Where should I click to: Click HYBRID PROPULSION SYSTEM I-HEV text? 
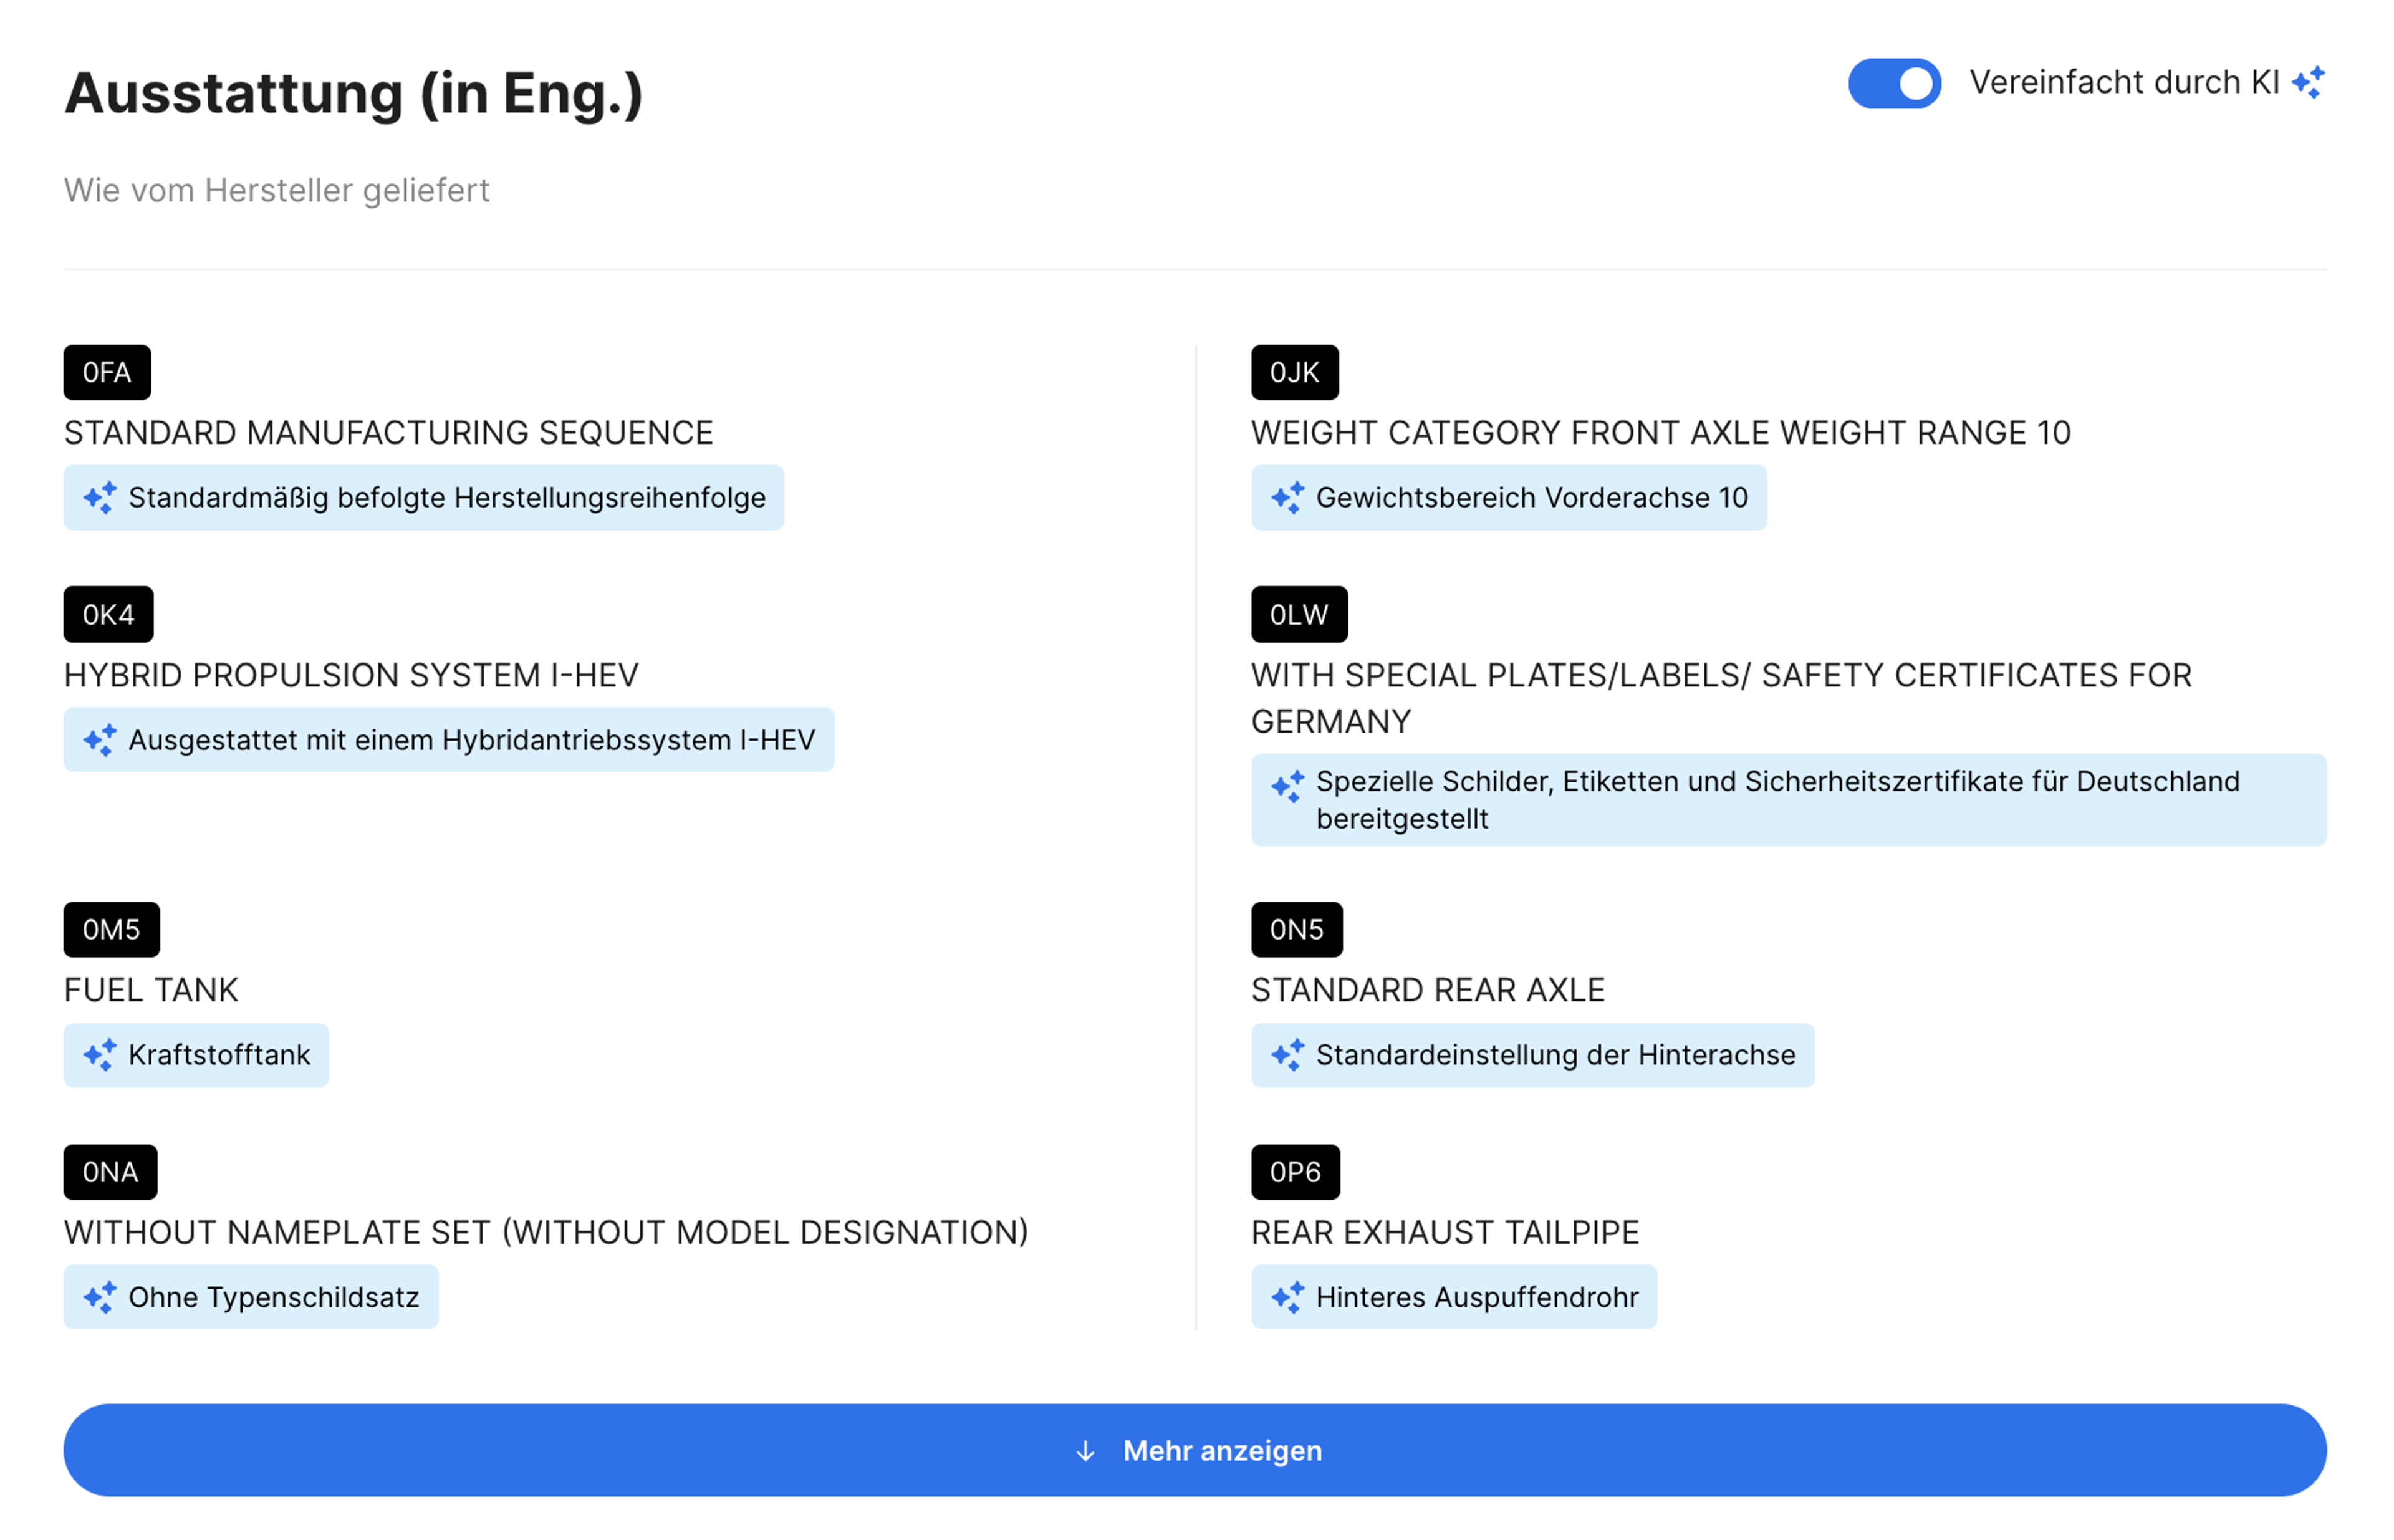pos(351,675)
